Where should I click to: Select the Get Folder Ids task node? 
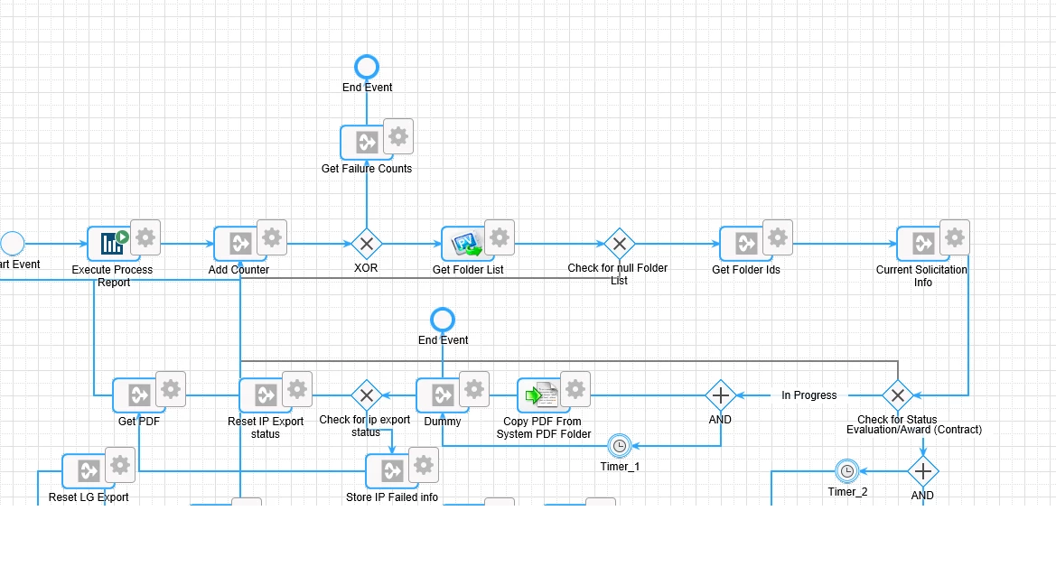(746, 243)
